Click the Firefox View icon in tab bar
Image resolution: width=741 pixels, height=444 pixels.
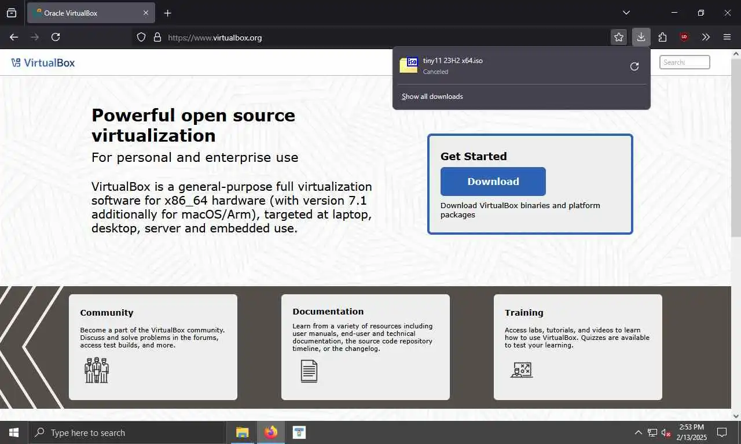[12, 13]
